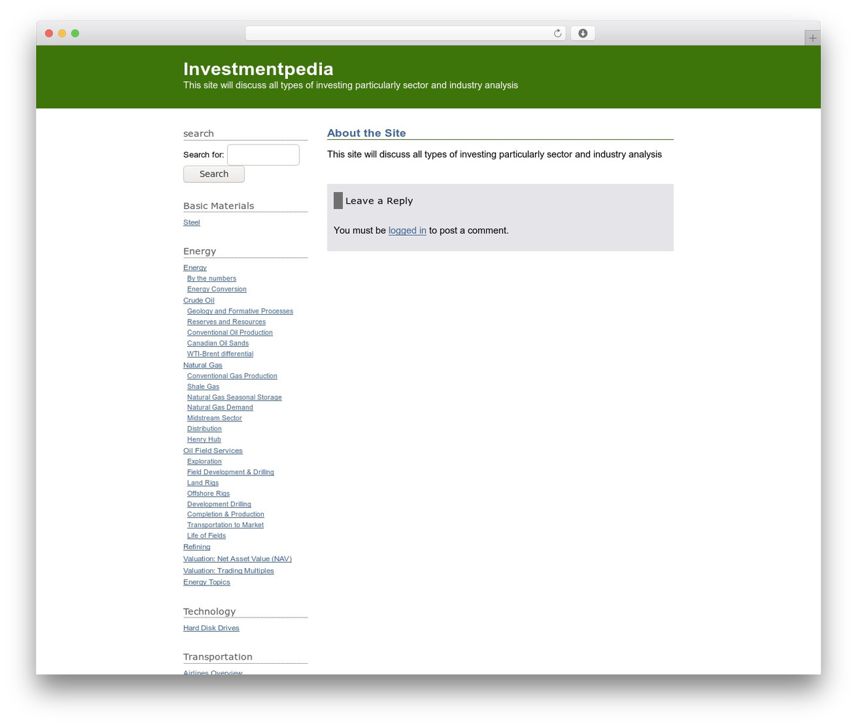857x726 pixels.
Task: Open Henry Hub page
Action: [x=204, y=440]
